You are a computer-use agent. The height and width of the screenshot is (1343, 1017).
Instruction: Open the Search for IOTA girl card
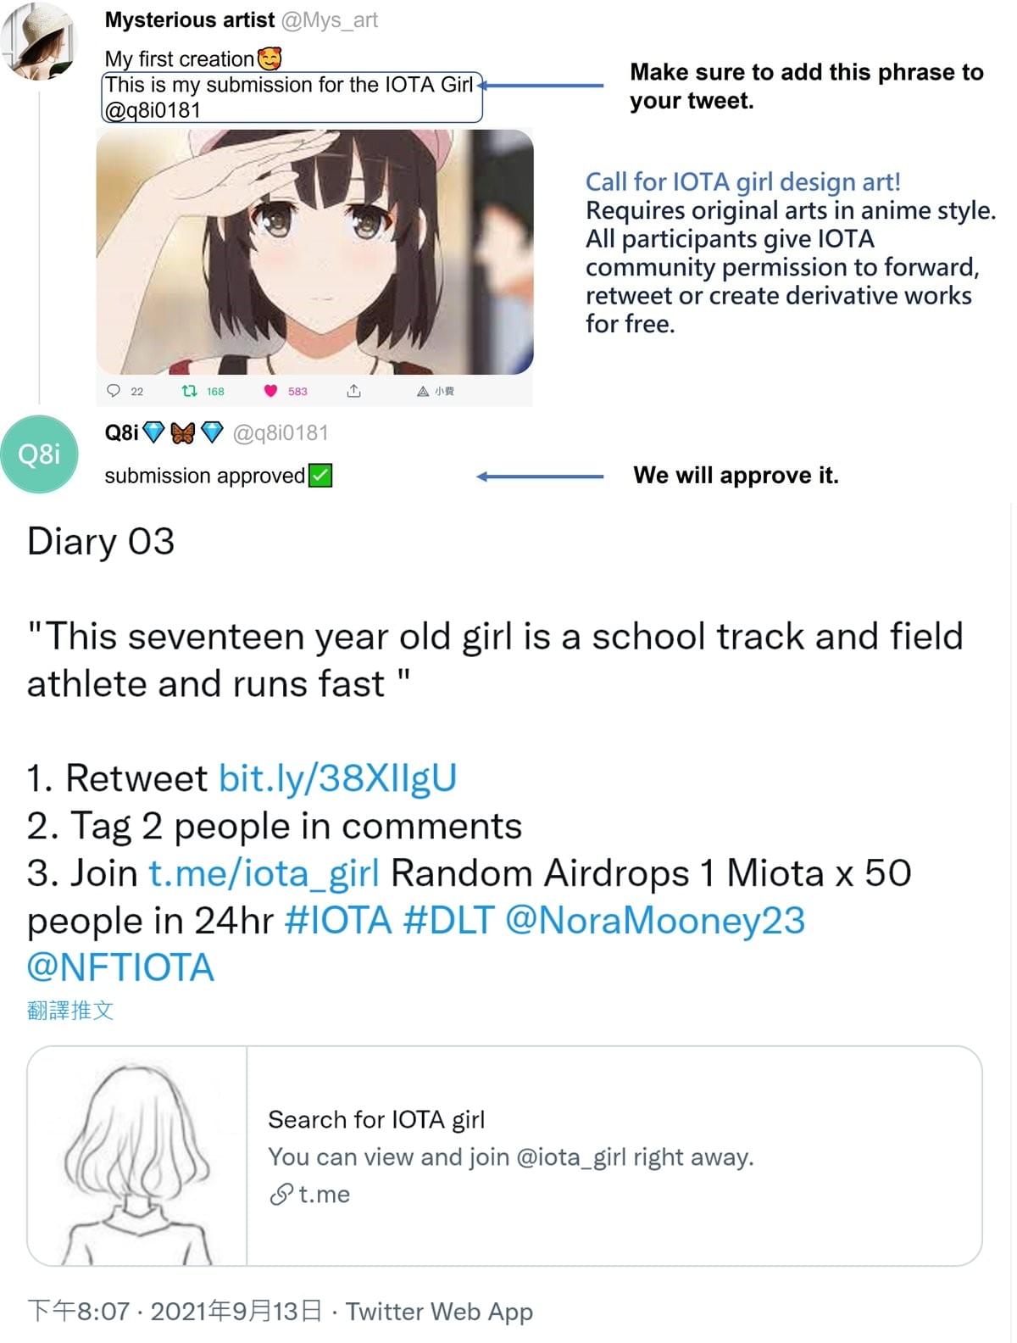[504, 1156]
